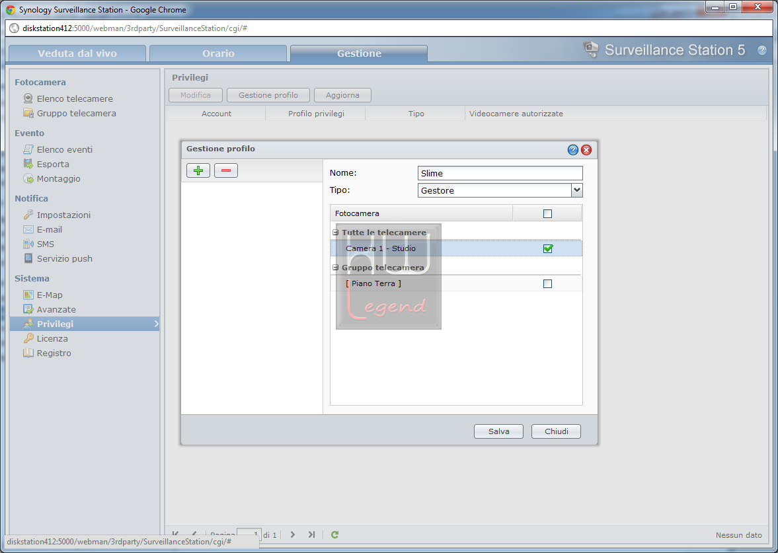Open Registro in sidebar
The height and width of the screenshot is (553, 778).
tap(54, 353)
